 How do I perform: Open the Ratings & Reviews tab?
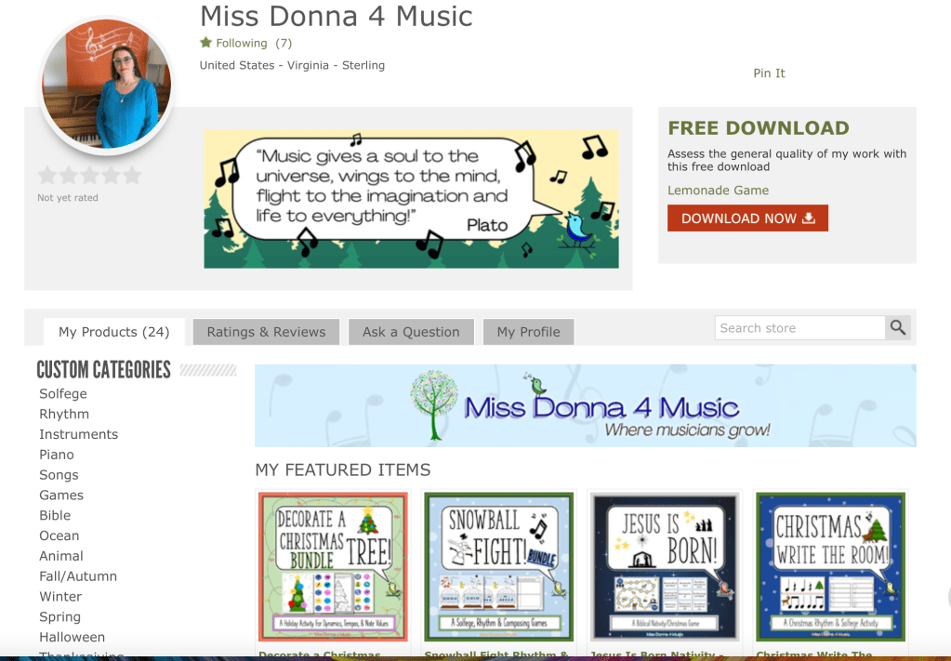click(266, 332)
